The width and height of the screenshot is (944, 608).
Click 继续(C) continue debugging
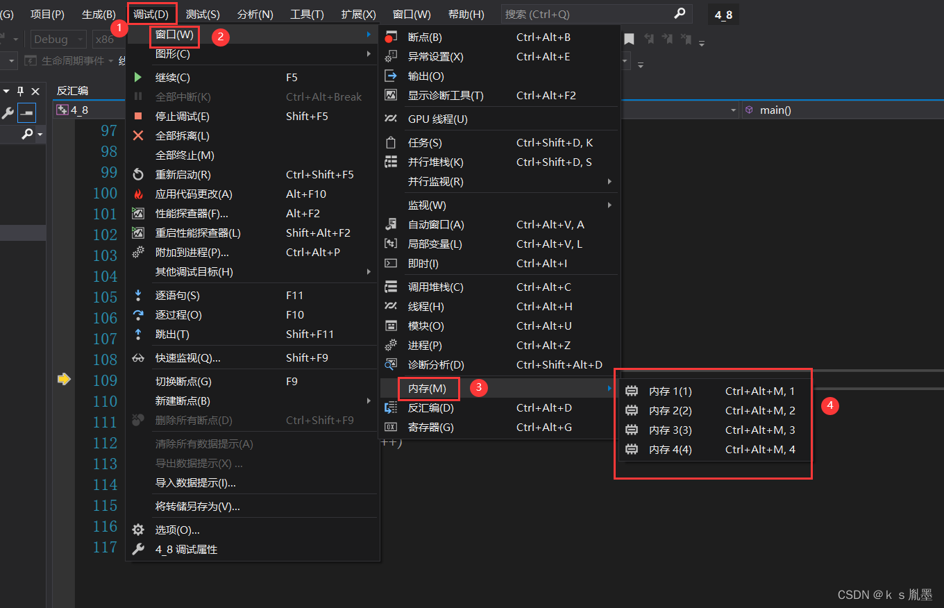coord(252,78)
